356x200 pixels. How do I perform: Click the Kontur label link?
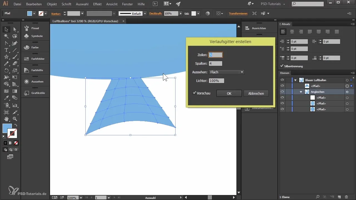tap(56, 14)
